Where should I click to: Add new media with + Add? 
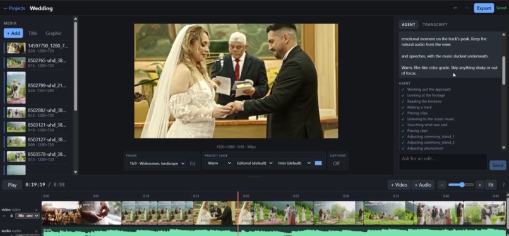(x=13, y=33)
